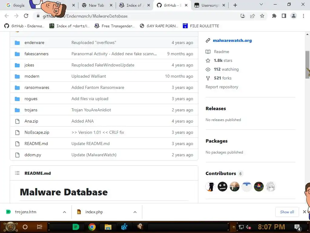The width and height of the screenshot is (310, 233).
Task: Open the fakescanners folder
Action: pyautogui.click(x=36, y=54)
